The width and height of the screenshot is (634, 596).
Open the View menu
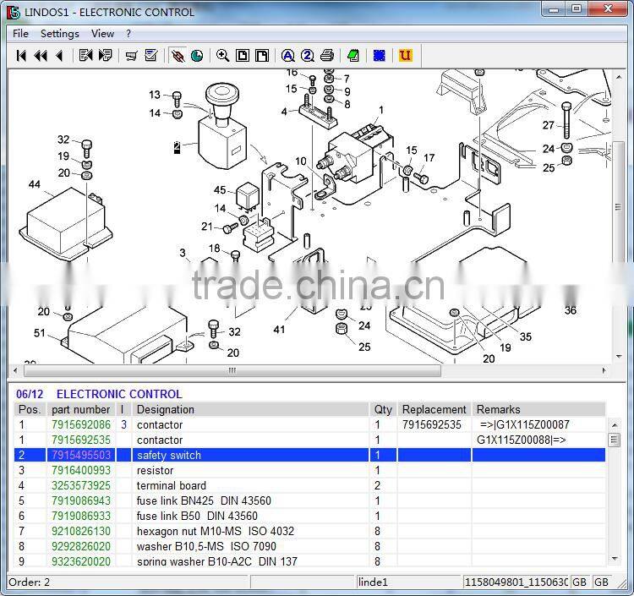[x=102, y=34]
